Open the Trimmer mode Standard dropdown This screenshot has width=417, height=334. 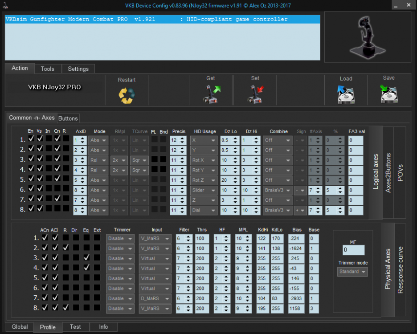coord(352,272)
